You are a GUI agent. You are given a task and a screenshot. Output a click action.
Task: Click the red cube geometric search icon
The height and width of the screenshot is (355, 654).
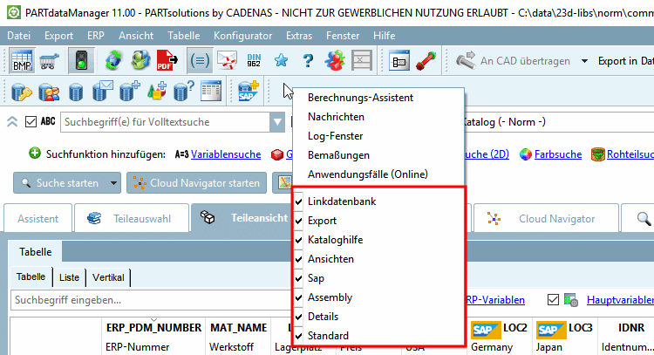click(x=277, y=154)
